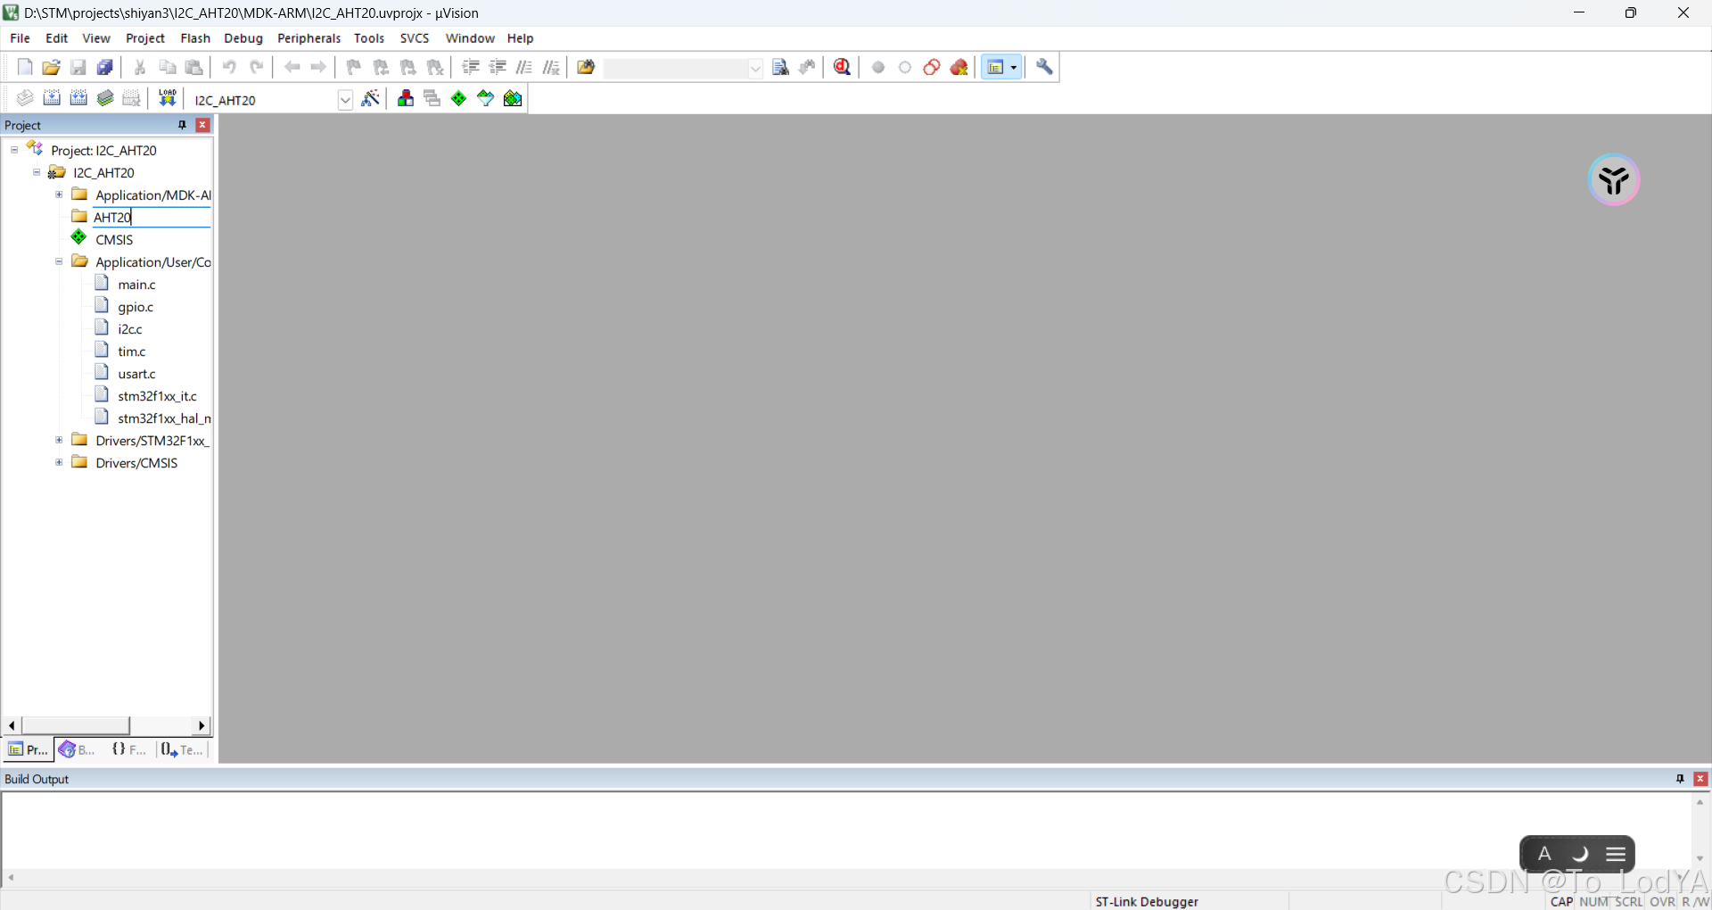The image size is (1712, 910).
Task: Download code to flash with LOAD icon
Action: point(167,98)
